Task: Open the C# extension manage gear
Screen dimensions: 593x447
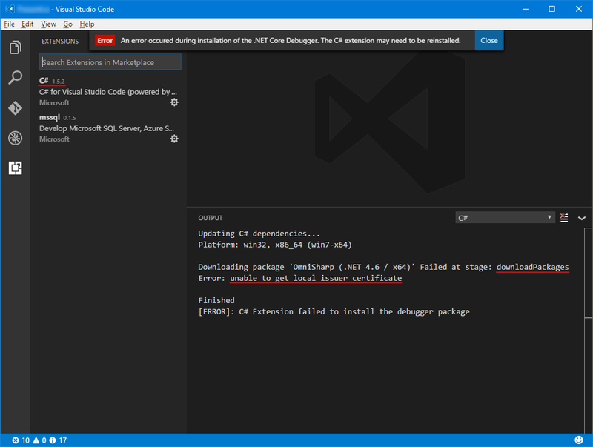Action: click(x=174, y=102)
